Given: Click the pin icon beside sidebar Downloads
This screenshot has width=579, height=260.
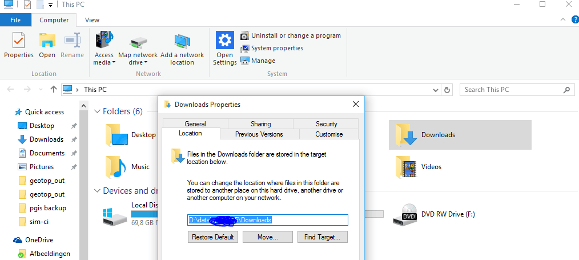Looking at the screenshot, I should [x=74, y=139].
